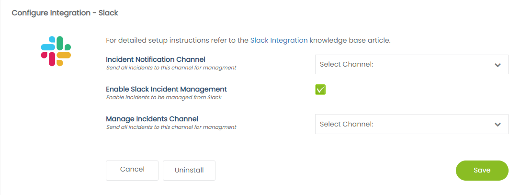Screen dimensions: 521x195
Task: Click the Configure Integration - Slack heading
Action: click(65, 13)
